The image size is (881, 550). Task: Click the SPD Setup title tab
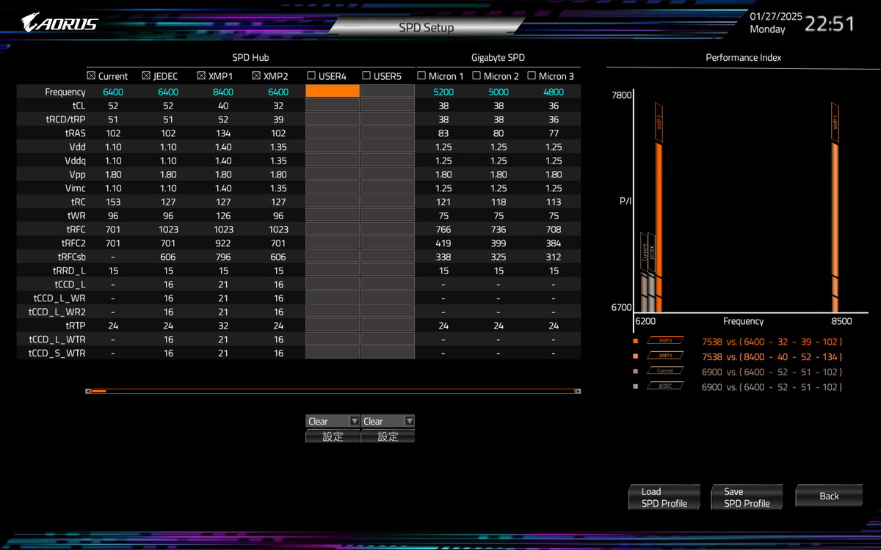point(426,27)
